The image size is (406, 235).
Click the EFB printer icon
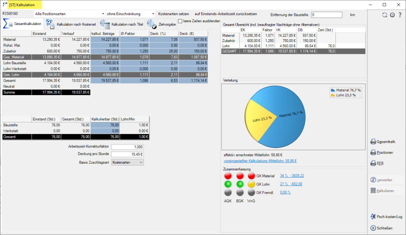[373, 163]
